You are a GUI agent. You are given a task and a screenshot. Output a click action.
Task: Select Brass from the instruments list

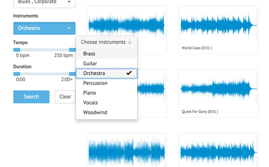(x=106, y=54)
